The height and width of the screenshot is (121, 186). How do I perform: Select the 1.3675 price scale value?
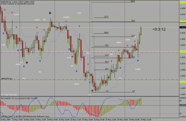click(x=182, y=14)
